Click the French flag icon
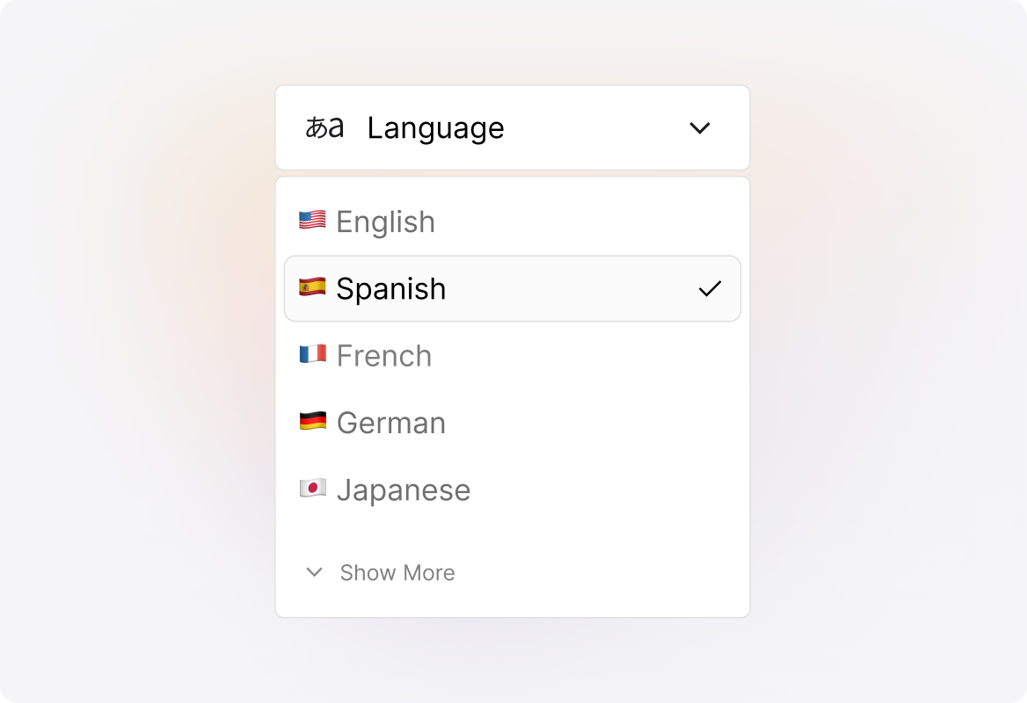The width and height of the screenshot is (1027, 703). pos(313,355)
